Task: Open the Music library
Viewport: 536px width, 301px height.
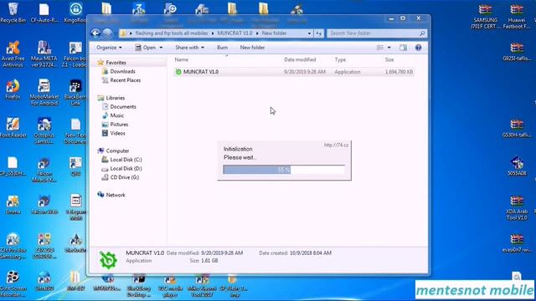Action: (116, 115)
